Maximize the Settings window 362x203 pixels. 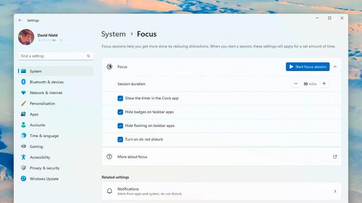pyautogui.click(x=329, y=18)
